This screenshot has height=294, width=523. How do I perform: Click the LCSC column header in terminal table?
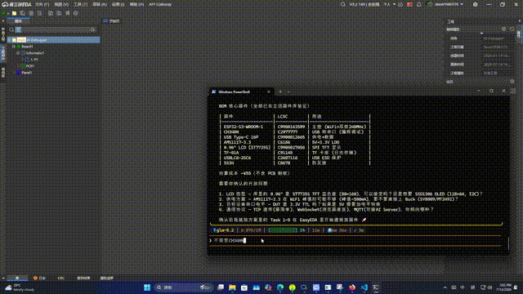(283, 116)
